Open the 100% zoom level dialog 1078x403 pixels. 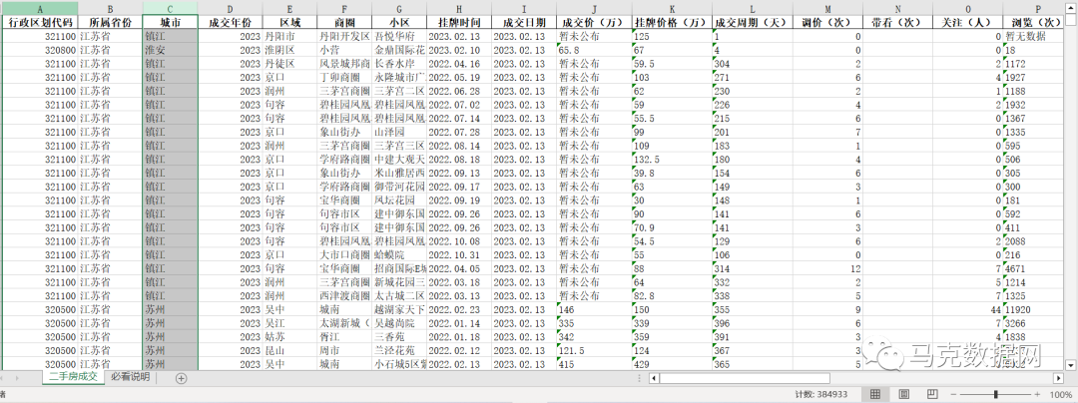1061,395
